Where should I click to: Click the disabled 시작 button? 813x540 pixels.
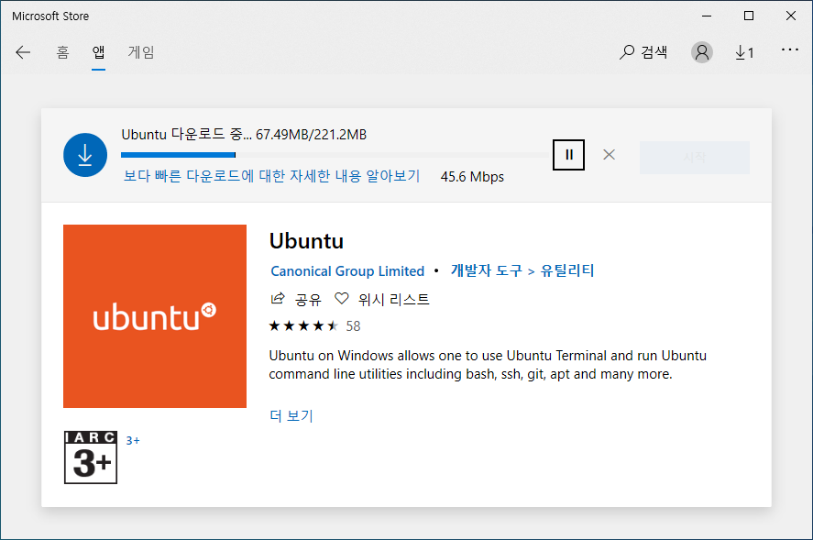(694, 157)
